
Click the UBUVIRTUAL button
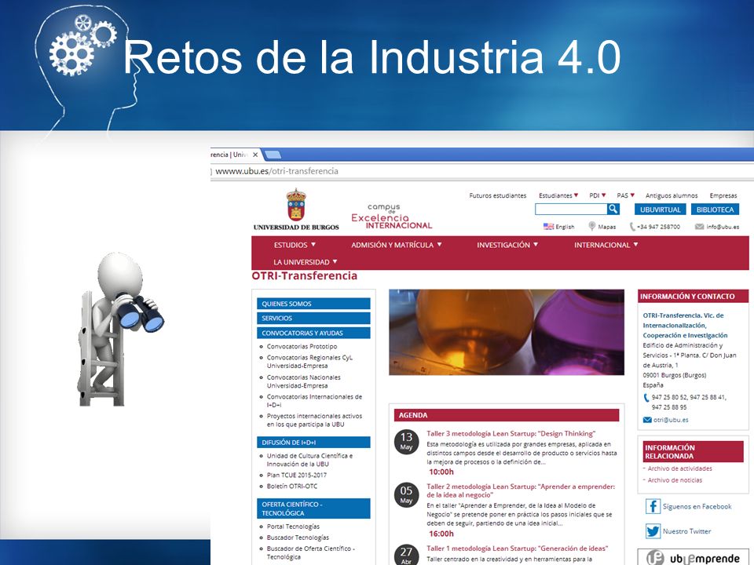pyautogui.click(x=661, y=210)
